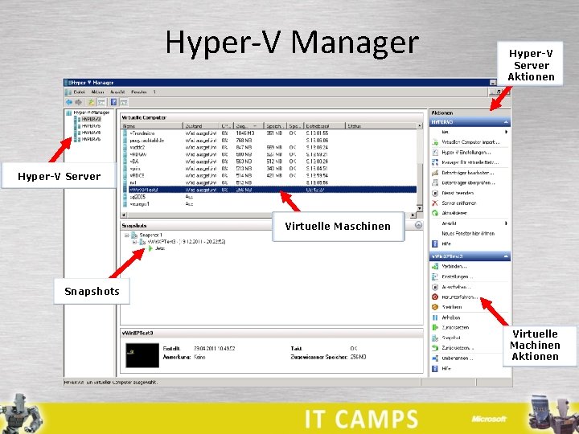Screen dimensions: 579x434
Task: Click the red Herunterfahren shutdown icon
Action: tap(435, 297)
